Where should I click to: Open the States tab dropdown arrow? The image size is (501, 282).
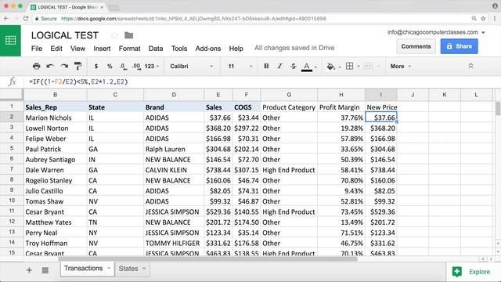[144, 269]
